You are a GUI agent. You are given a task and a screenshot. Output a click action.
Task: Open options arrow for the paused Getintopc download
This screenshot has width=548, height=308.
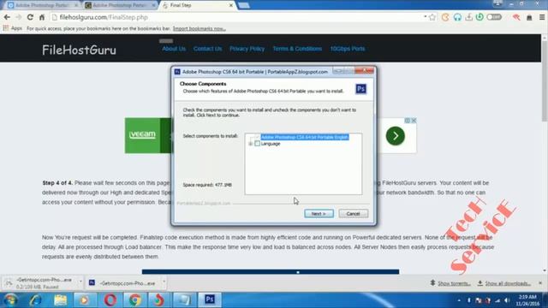(80, 281)
